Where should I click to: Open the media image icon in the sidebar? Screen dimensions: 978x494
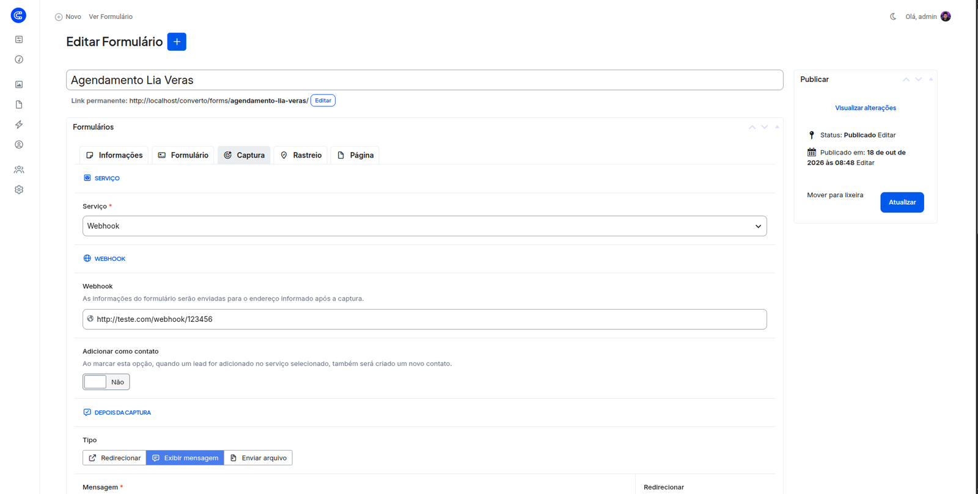tap(19, 84)
